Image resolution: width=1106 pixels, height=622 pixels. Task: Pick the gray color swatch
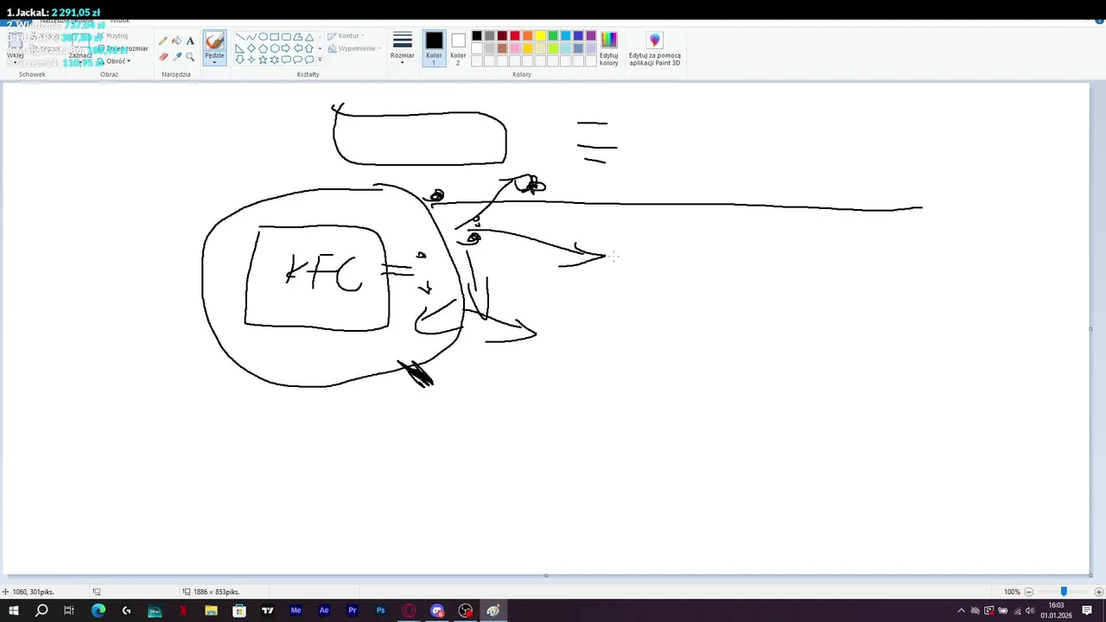point(489,35)
